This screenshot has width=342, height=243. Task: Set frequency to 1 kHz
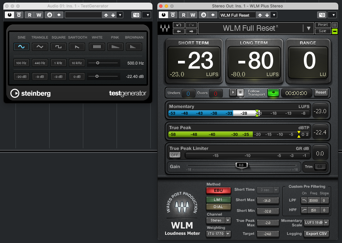(x=58, y=63)
